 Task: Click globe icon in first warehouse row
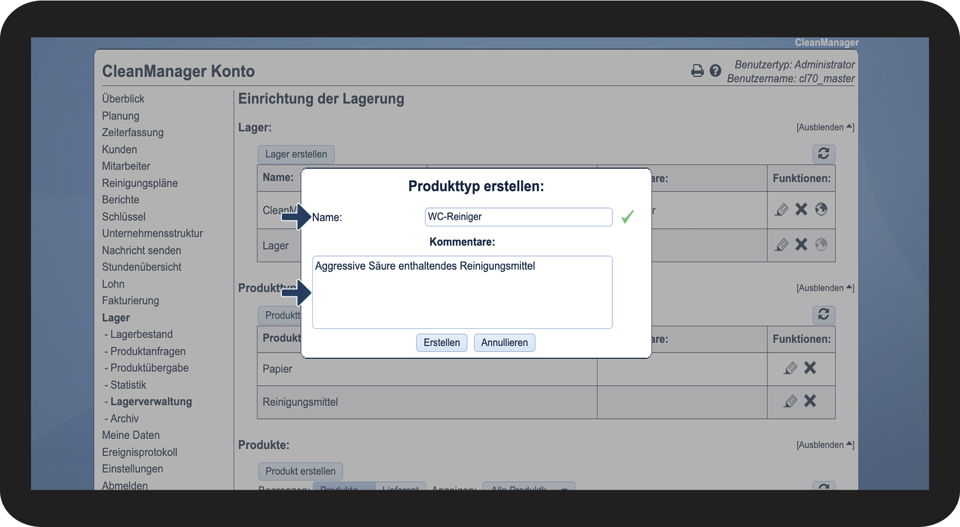[821, 209]
